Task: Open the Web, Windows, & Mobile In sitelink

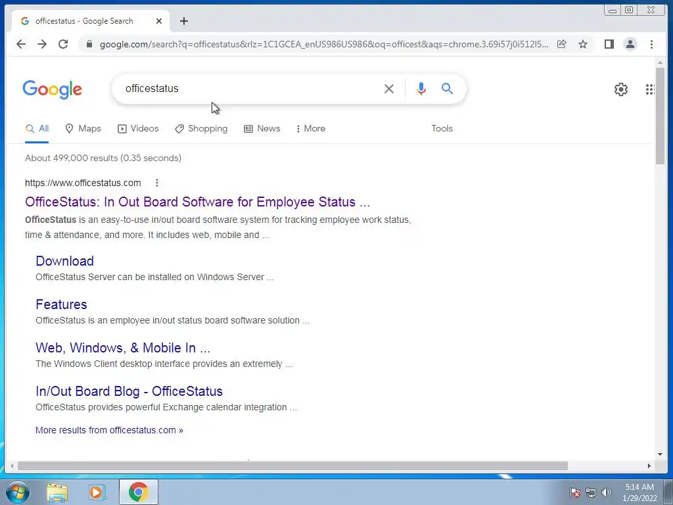Action: click(x=123, y=348)
